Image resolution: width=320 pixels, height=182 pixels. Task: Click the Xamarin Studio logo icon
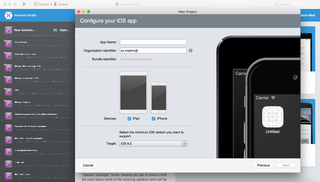(9, 15)
